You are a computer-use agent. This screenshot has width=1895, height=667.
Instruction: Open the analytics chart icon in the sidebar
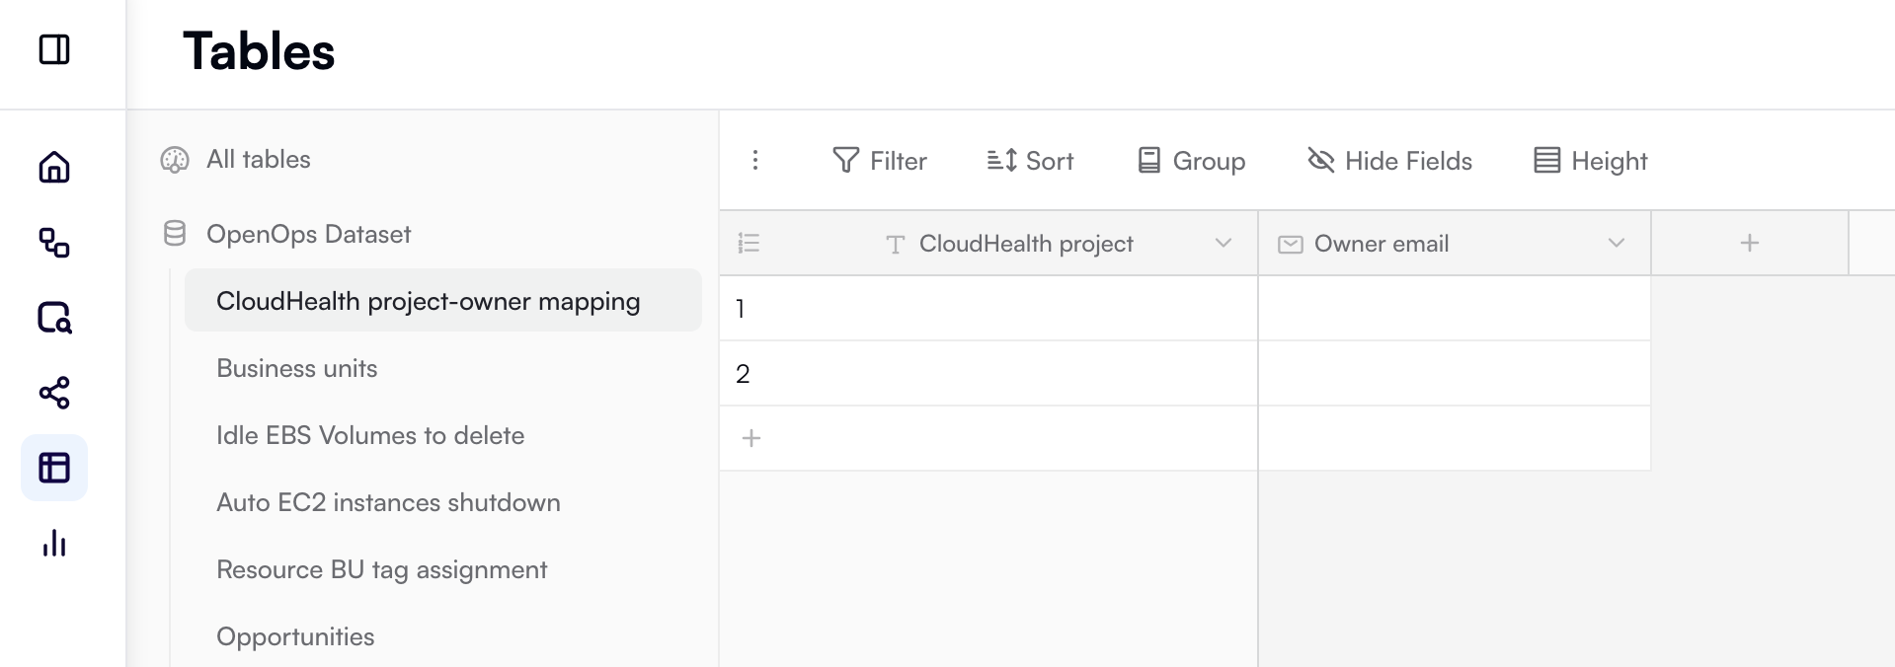pos(54,544)
